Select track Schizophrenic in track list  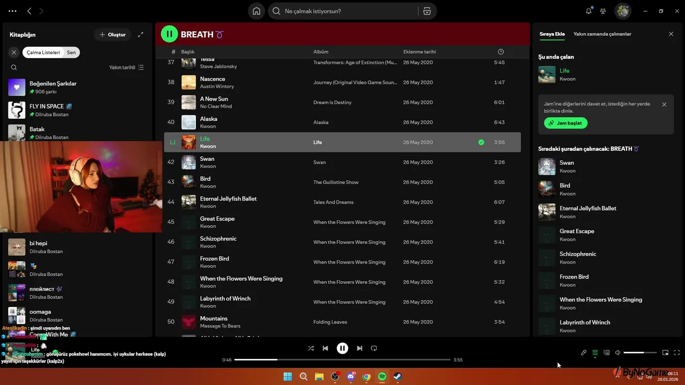pos(342,242)
